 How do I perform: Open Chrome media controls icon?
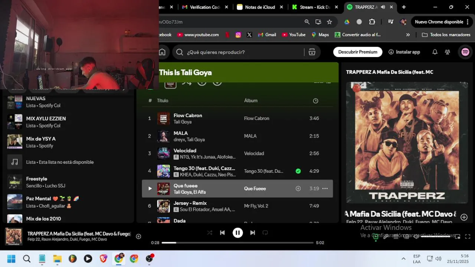point(391,22)
